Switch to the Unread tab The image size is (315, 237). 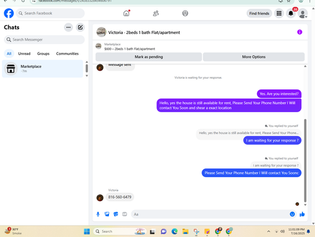(x=24, y=54)
